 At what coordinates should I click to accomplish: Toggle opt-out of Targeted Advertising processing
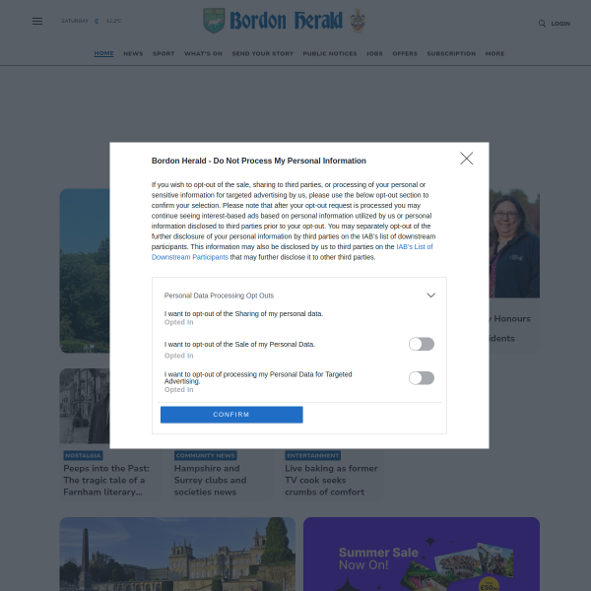pos(422,378)
